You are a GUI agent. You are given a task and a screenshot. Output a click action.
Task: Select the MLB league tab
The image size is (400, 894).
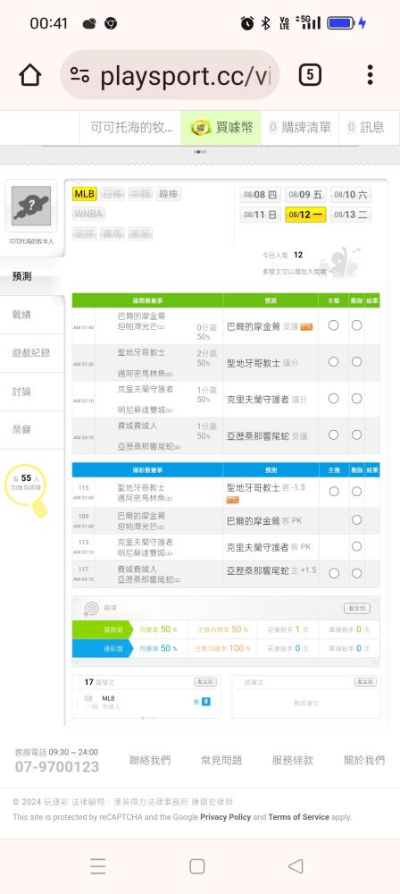[84, 194]
